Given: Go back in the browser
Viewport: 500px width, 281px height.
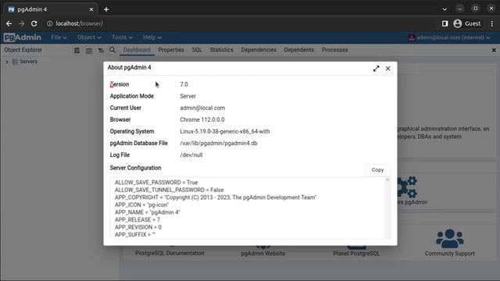Looking at the screenshot, I should coord(9,23).
